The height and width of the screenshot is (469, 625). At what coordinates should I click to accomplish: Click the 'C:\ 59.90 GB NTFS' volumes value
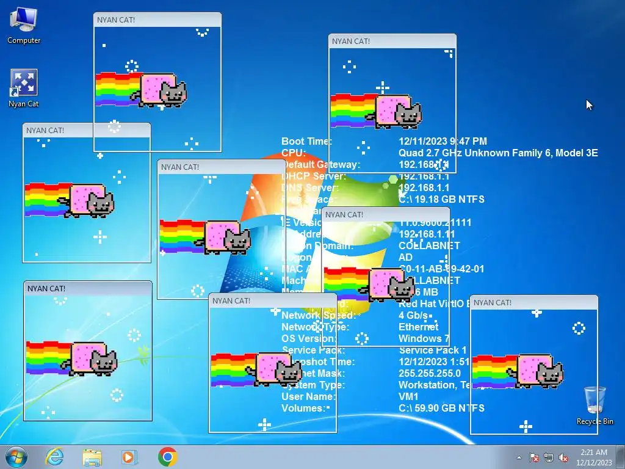click(x=442, y=408)
